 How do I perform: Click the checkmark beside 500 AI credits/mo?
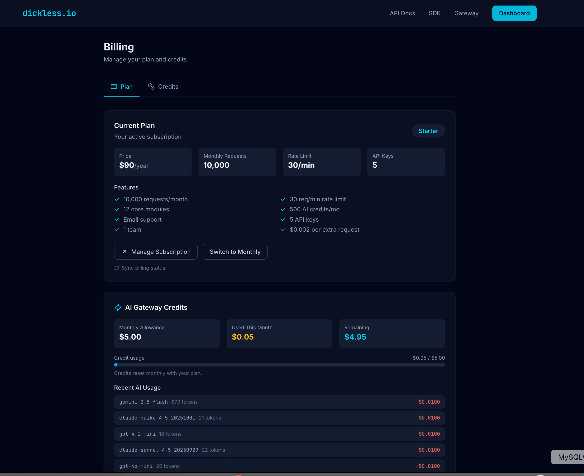point(283,209)
